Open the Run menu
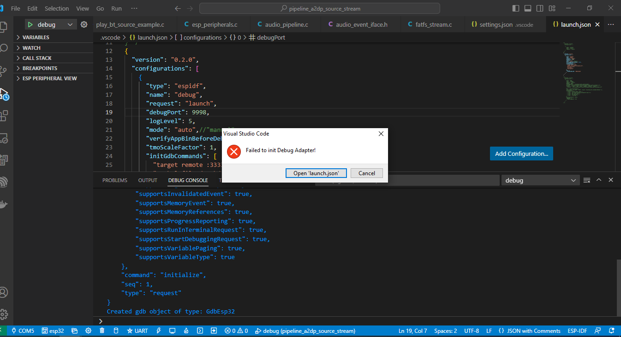Image resolution: width=621 pixels, height=337 pixels. (117, 8)
